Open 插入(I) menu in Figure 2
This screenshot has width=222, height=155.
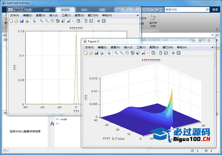pyautogui.click(x=128, y=47)
